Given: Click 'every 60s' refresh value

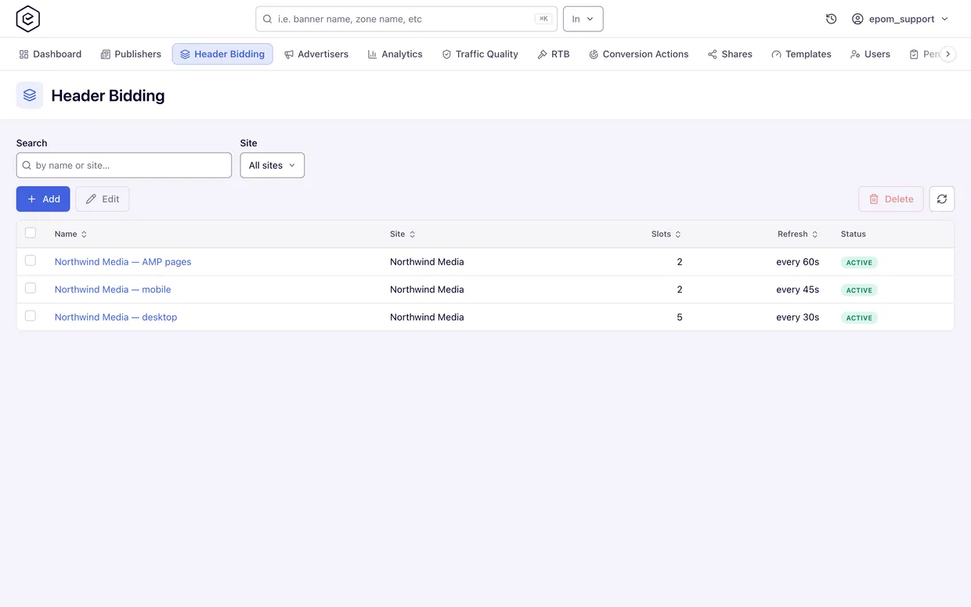Looking at the screenshot, I should (797, 262).
